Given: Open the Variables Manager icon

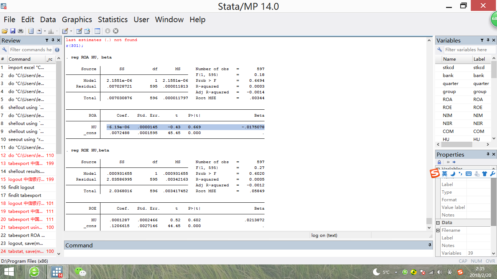Looking at the screenshot, I should point(97,31).
